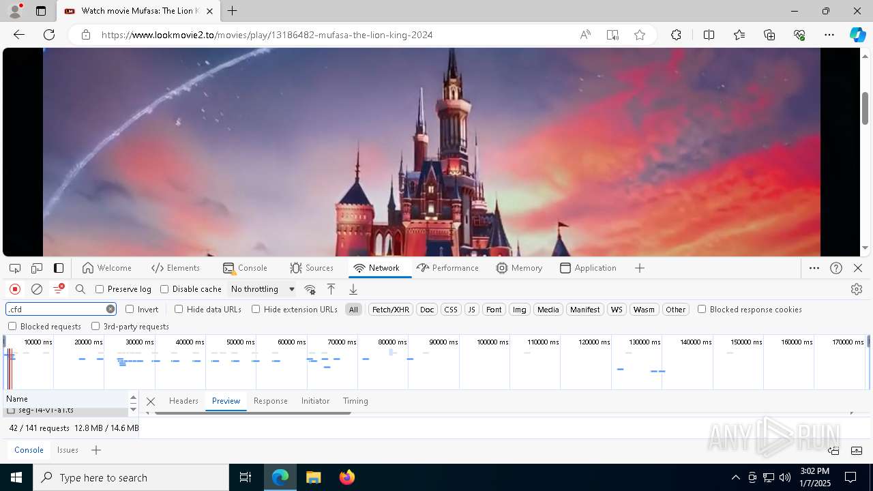Screen dimensions: 873x491
Task: Open DevTools help icon
Action: (x=836, y=268)
